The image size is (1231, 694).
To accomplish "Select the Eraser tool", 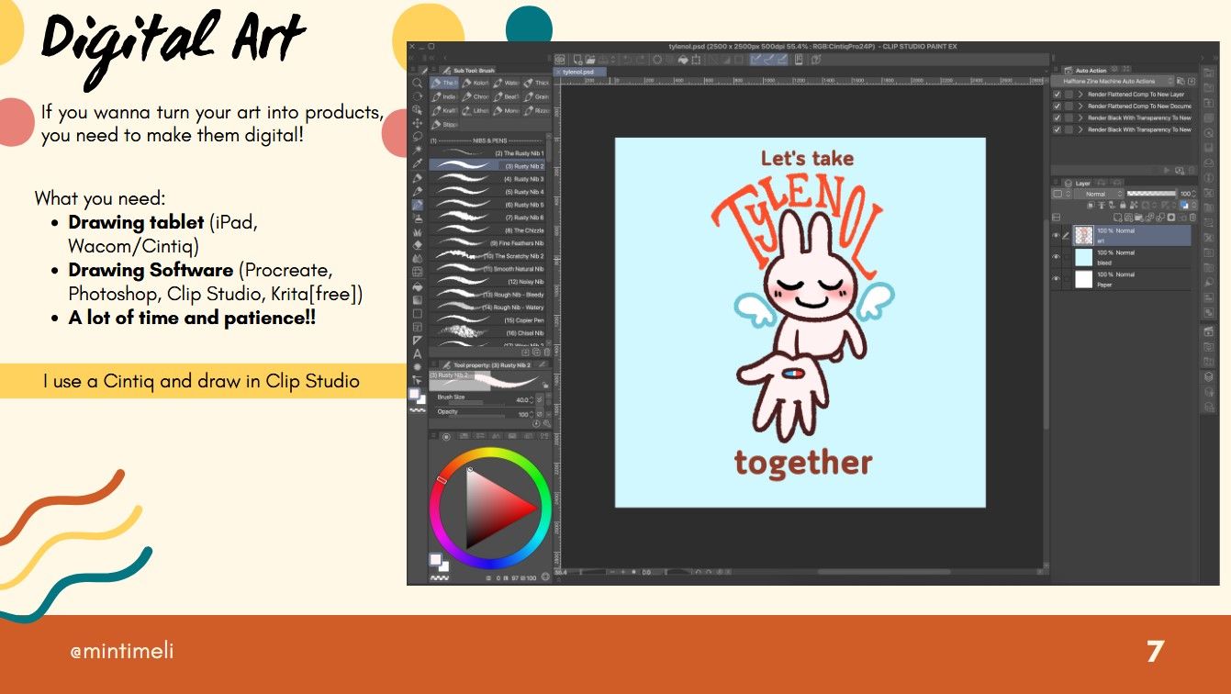I will click(x=418, y=246).
